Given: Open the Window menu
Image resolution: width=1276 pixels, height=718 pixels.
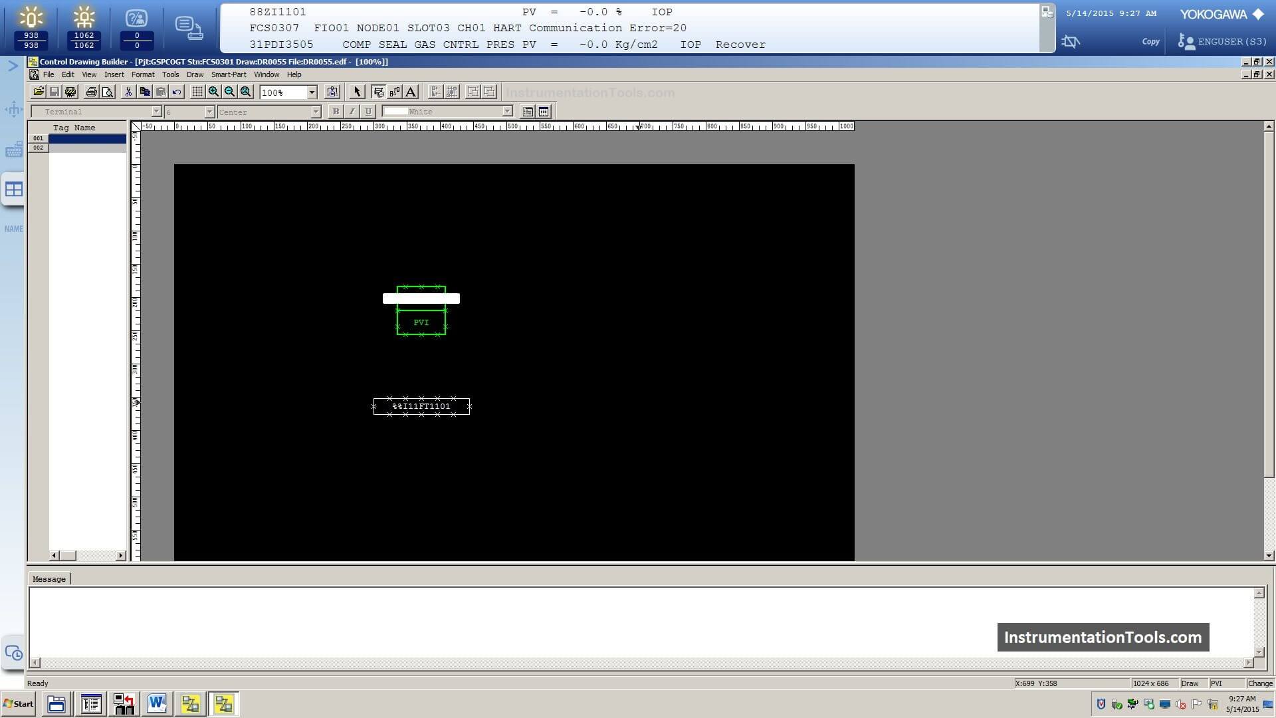Looking at the screenshot, I should 266,74.
